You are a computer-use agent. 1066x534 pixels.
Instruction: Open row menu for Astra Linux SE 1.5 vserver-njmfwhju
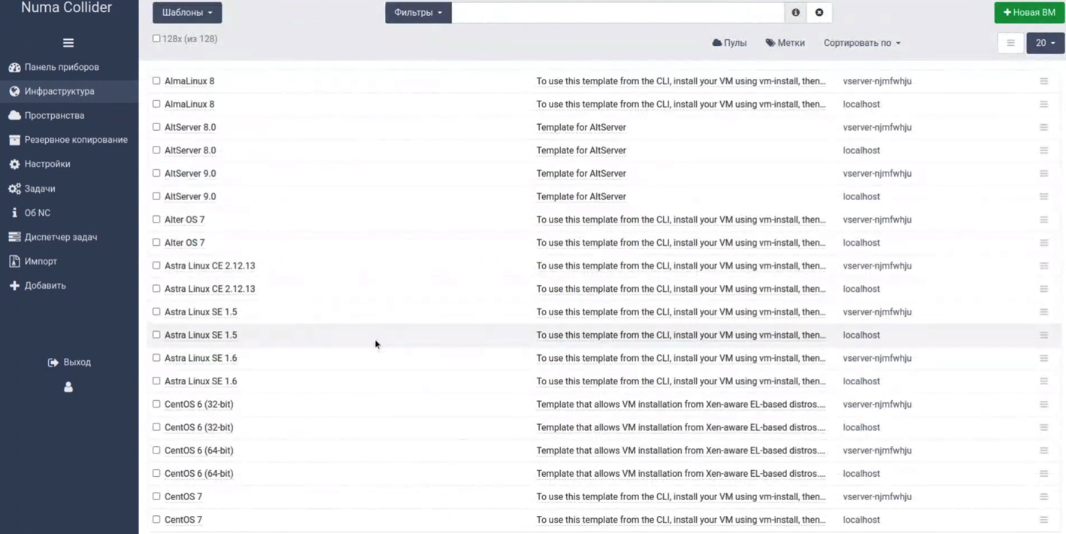point(1043,312)
